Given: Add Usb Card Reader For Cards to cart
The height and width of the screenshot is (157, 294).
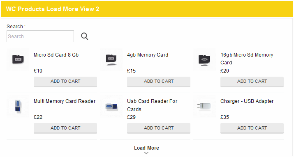Looking at the screenshot, I should [159, 128].
